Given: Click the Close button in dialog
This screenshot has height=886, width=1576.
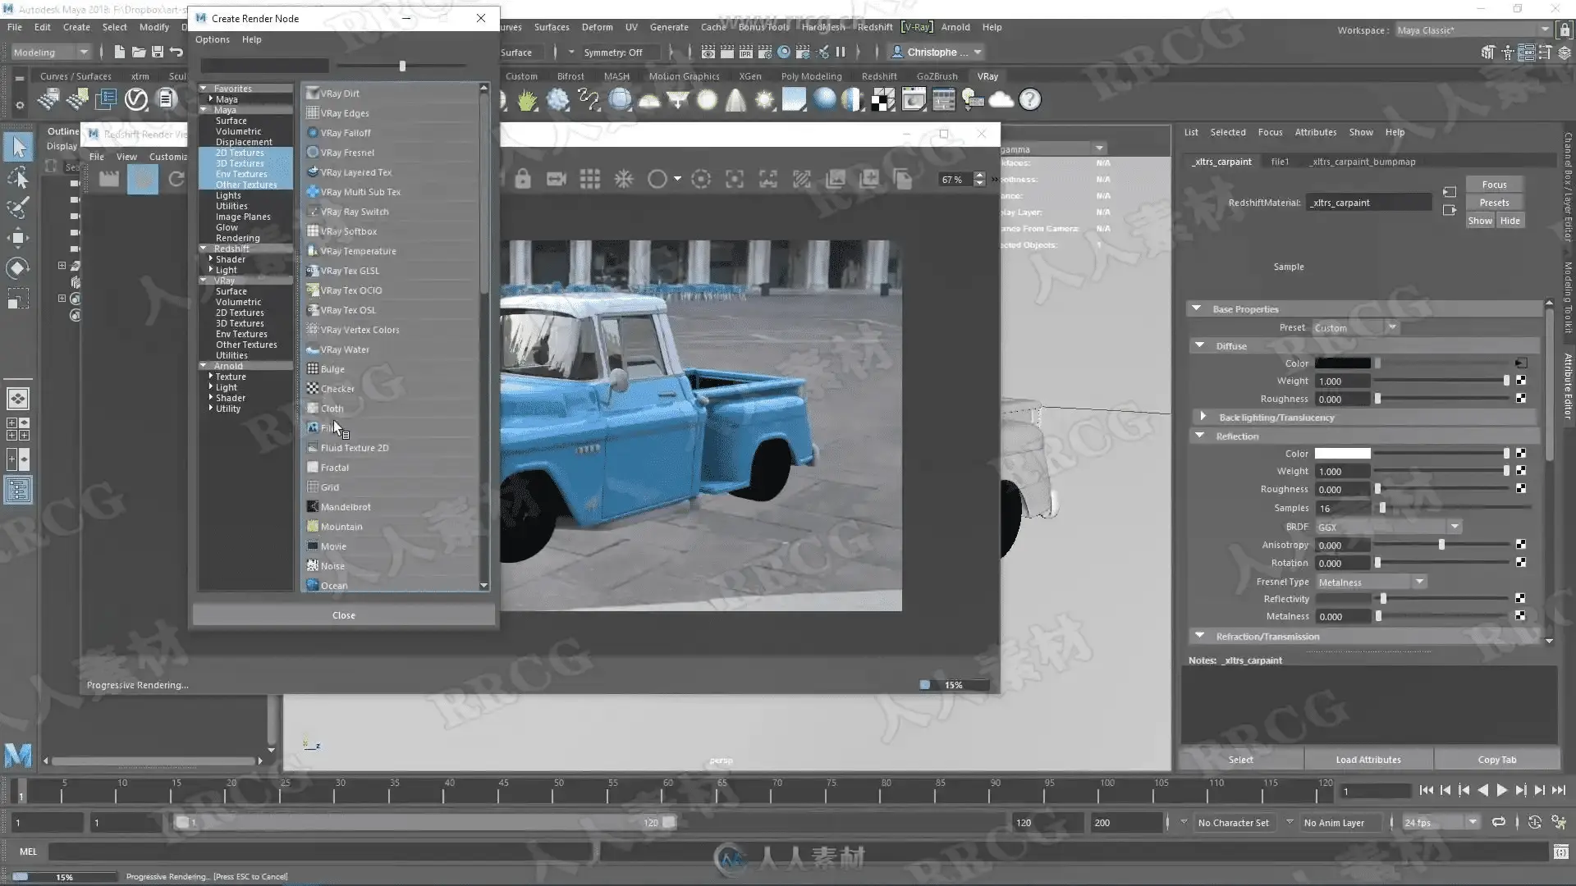Looking at the screenshot, I should [x=344, y=615].
